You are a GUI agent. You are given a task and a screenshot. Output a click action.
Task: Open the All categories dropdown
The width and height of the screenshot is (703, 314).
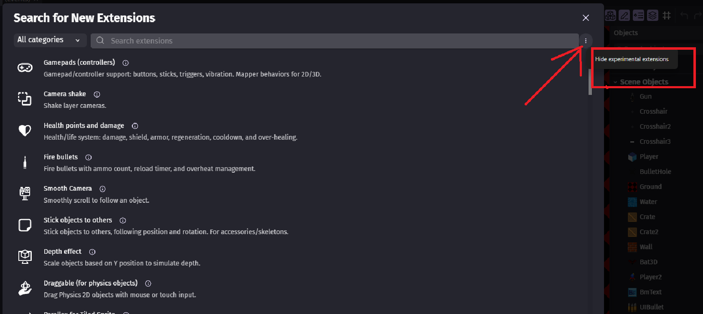point(49,40)
